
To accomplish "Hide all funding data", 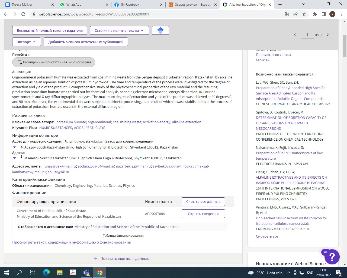I will click(x=203, y=202).
